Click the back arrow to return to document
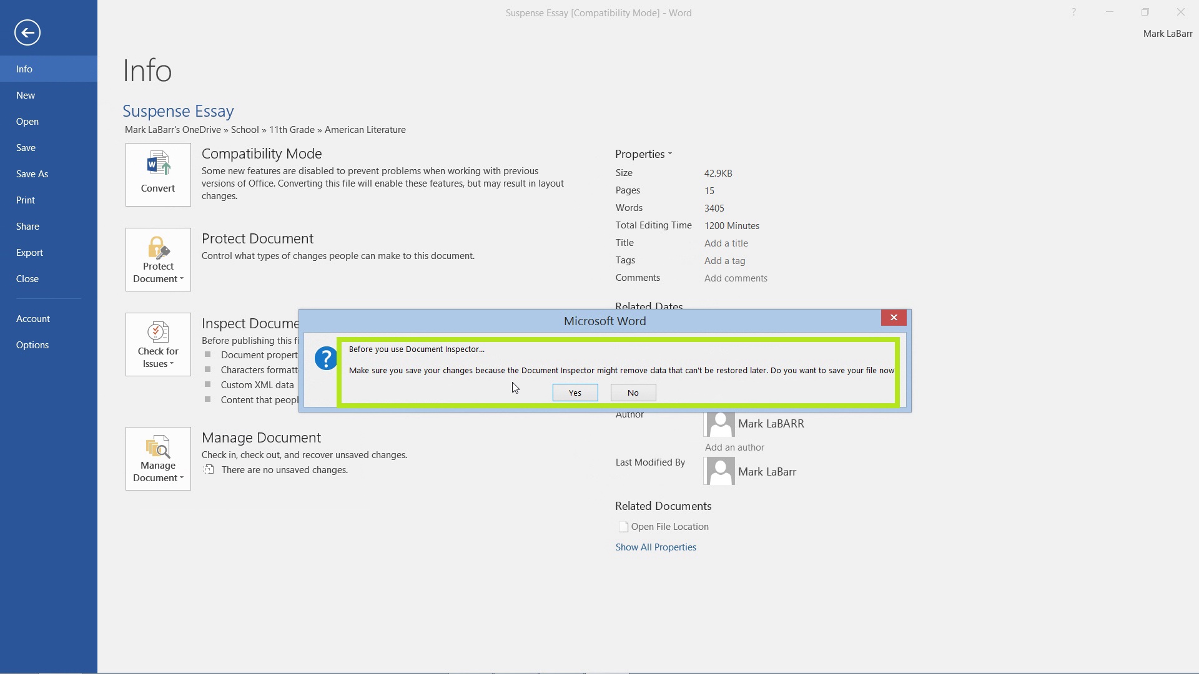 [27, 32]
